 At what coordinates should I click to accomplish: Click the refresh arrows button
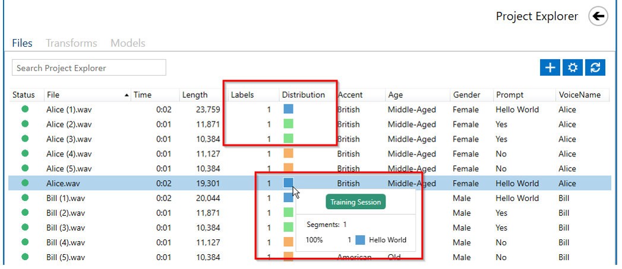(x=595, y=68)
